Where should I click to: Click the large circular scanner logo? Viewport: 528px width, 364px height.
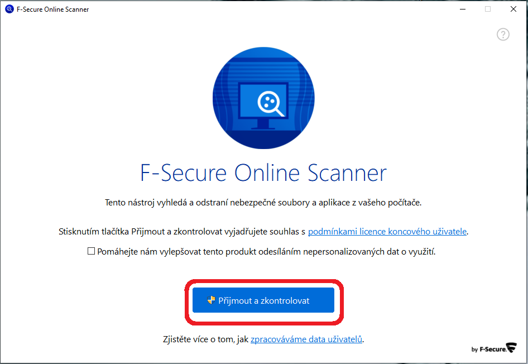point(263,98)
